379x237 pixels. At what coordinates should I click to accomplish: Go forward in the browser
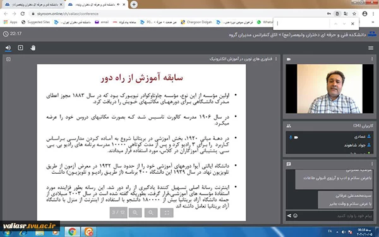click(x=15, y=14)
